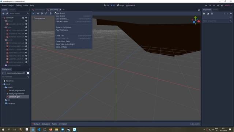
Task: Toggle visibility of the third group node
Action: pyautogui.click(x=26, y=40)
